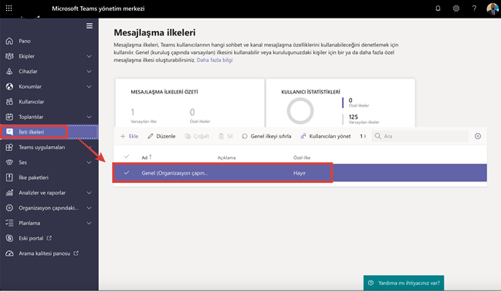Click Düzenle pencil edit button
Image resolution: width=501 pixels, height=292 pixels.
click(161, 136)
